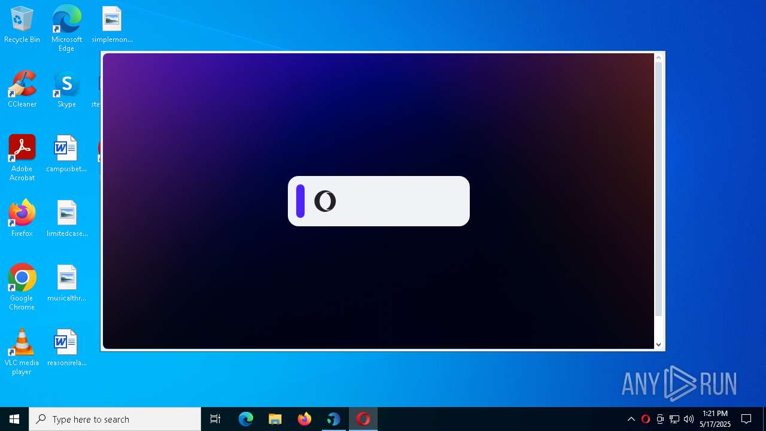This screenshot has width=766, height=431.
Task: Open the Recycle Bin desktop icon
Action: (22, 25)
